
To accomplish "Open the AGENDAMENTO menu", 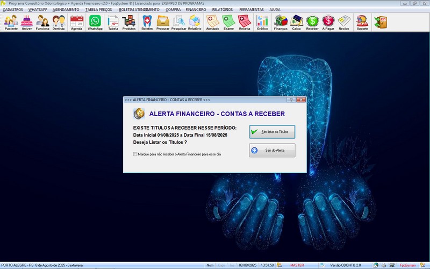I will tap(66, 9).
